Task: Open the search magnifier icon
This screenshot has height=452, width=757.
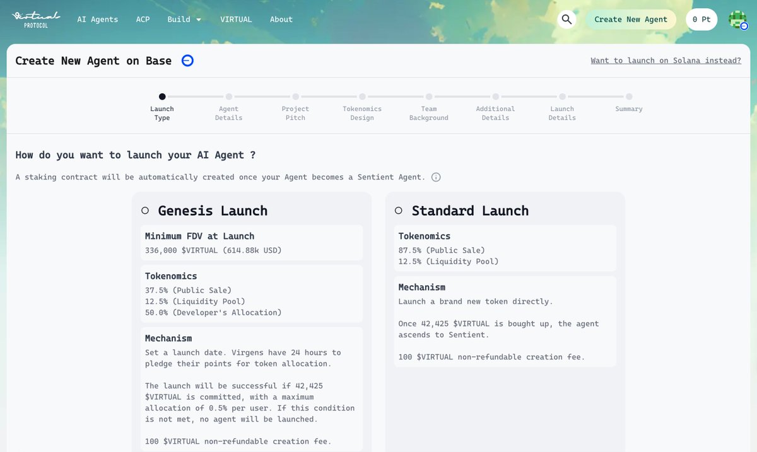Action: [567, 20]
